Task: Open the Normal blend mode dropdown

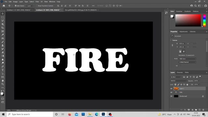Action: tap(178, 81)
